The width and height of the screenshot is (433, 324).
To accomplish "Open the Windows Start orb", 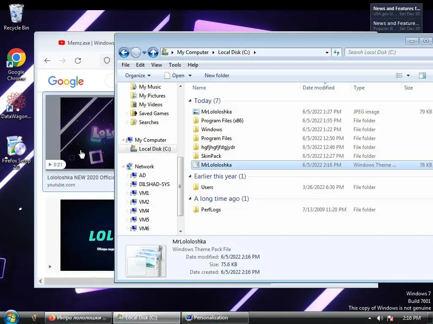I will pyautogui.click(x=11, y=317).
